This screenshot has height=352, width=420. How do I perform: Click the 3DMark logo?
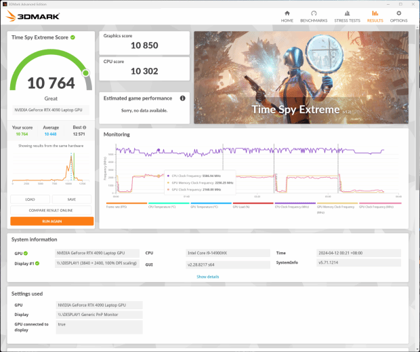pos(33,16)
